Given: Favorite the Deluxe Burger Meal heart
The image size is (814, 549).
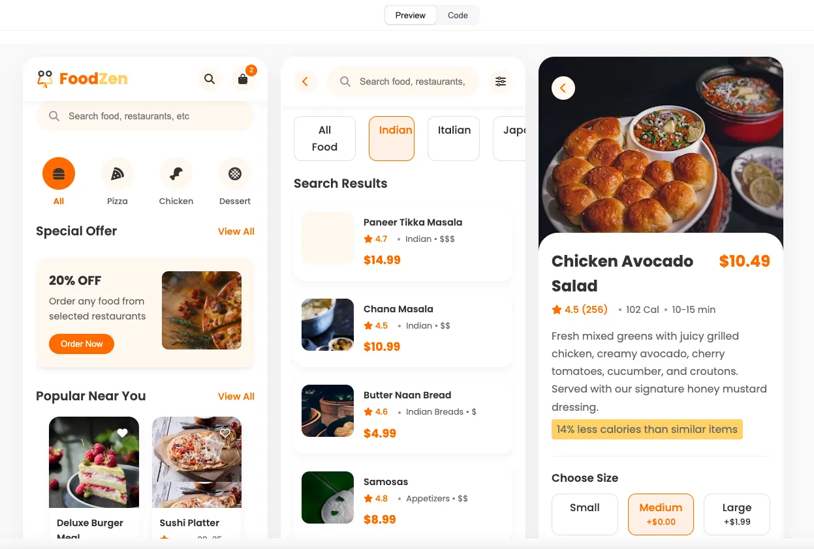Looking at the screenshot, I should (x=122, y=434).
